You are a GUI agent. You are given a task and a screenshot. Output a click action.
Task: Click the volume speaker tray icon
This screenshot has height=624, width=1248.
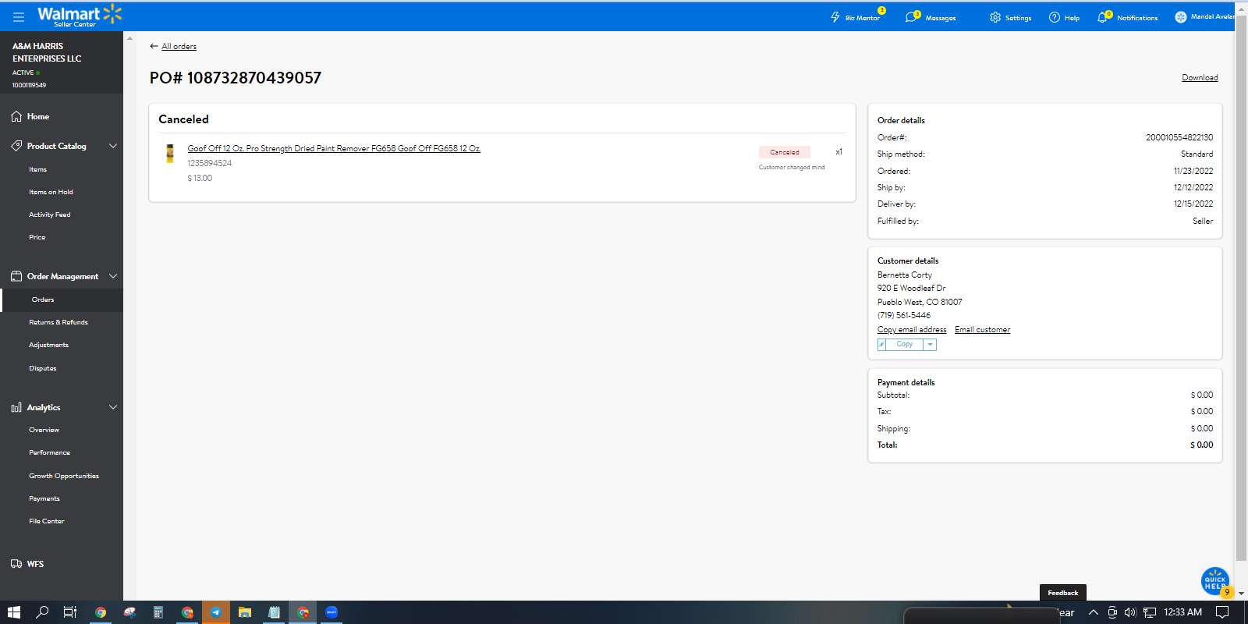(x=1130, y=612)
